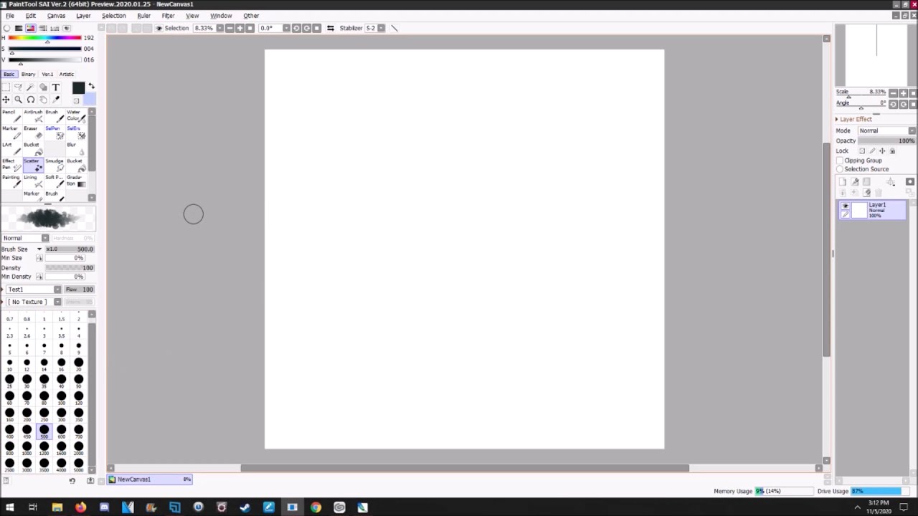Choose brush size preset 500

(44, 431)
